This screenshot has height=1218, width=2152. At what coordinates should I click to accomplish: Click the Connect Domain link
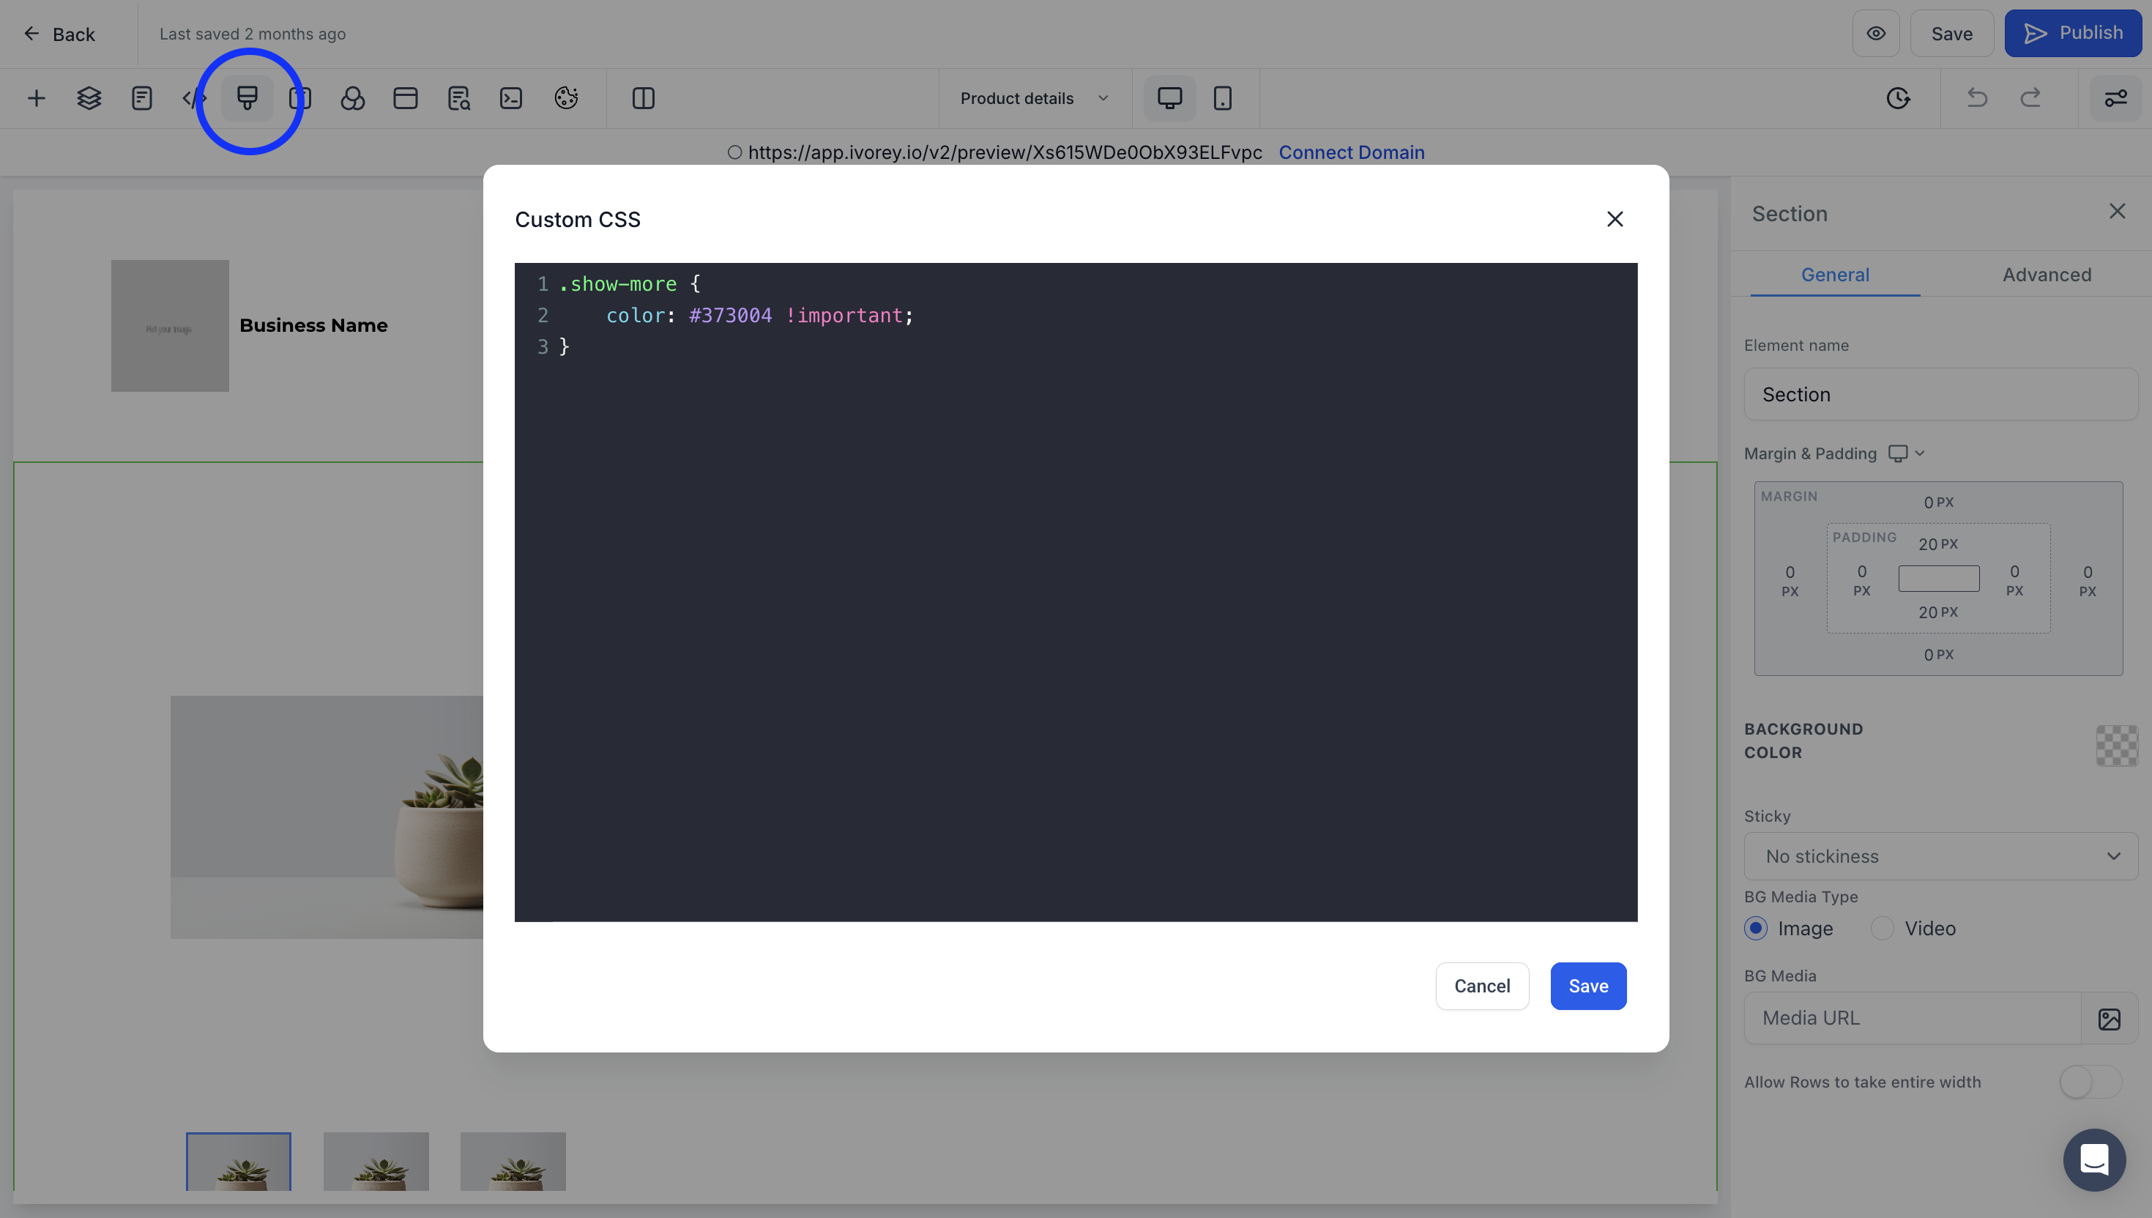pyautogui.click(x=1351, y=152)
